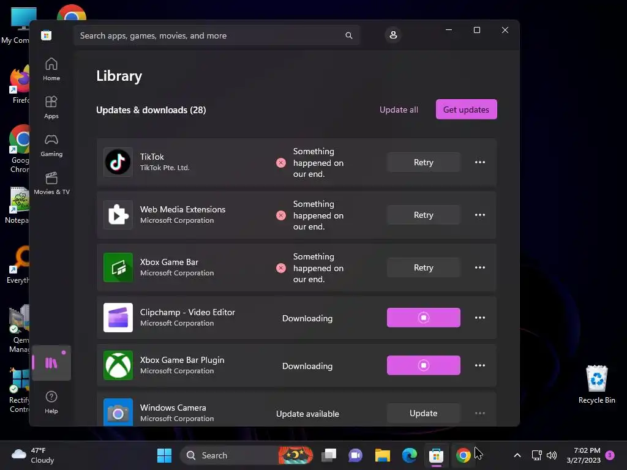This screenshot has width=627, height=470.
Task: Open the notification badge in the system tray
Action: click(x=610, y=455)
